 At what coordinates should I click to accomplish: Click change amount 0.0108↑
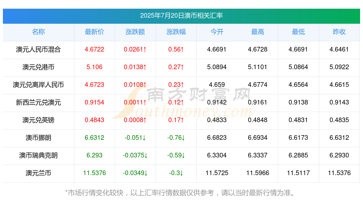[135, 85]
